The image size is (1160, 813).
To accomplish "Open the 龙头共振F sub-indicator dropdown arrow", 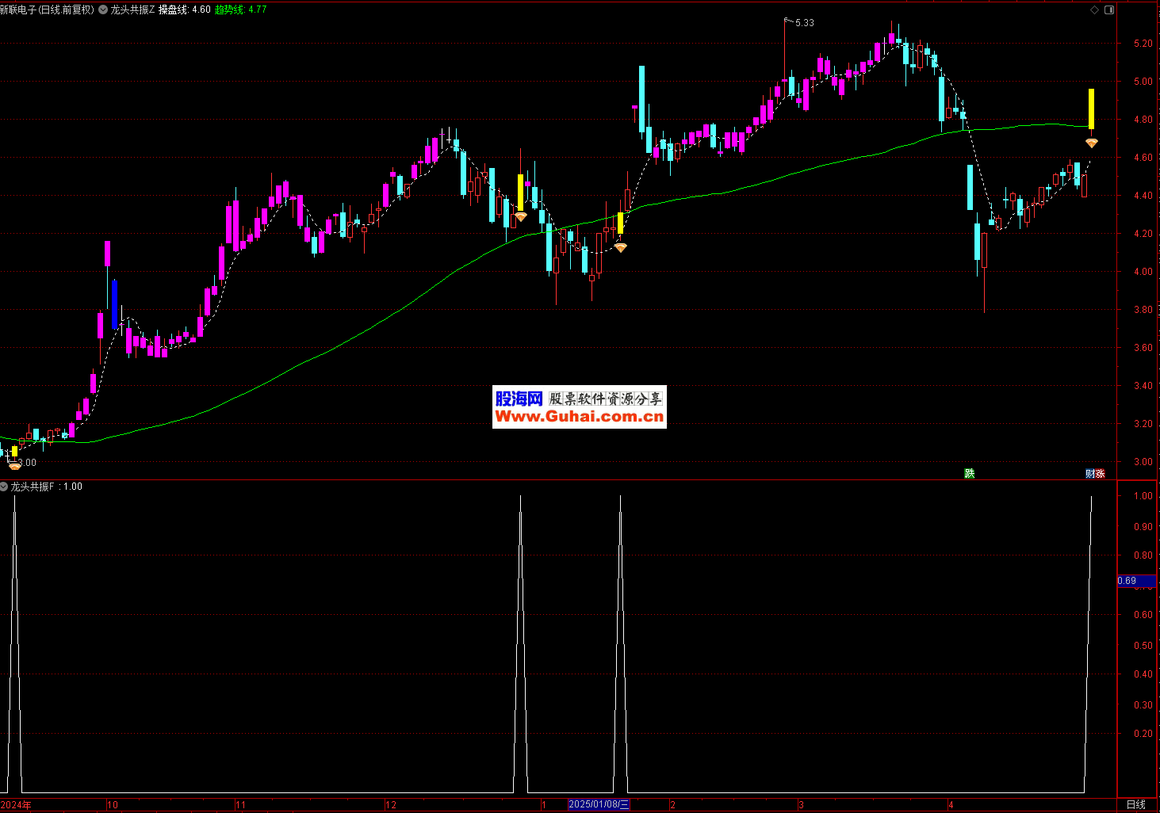I will click(4, 487).
